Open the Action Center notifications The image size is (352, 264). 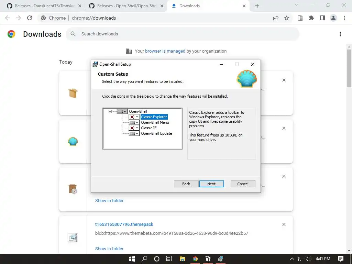pos(341,259)
